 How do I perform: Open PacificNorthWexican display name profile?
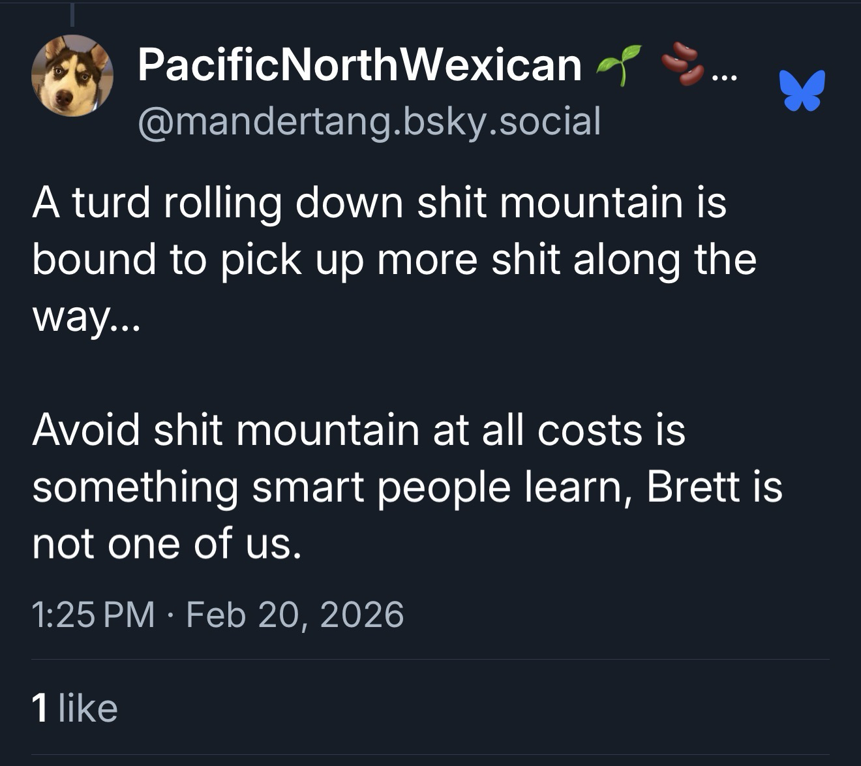point(359,65)
